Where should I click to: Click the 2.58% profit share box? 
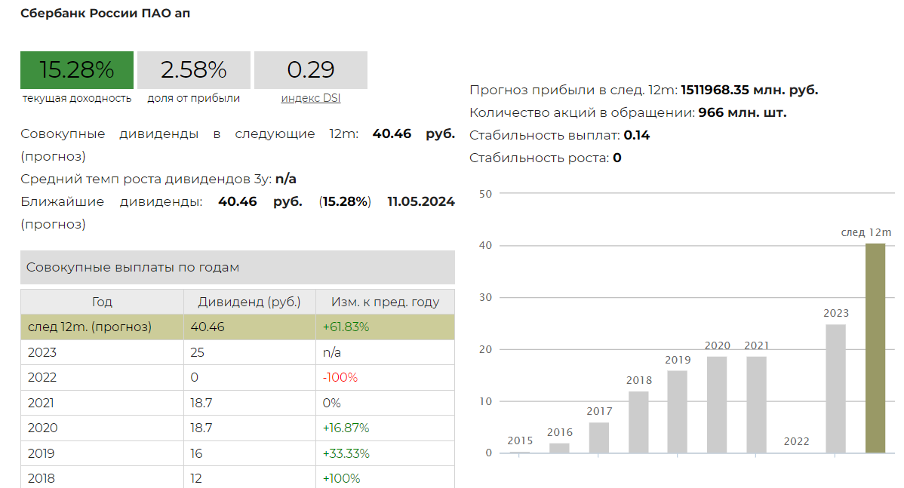pyautogui.click(x=194, y=69)
